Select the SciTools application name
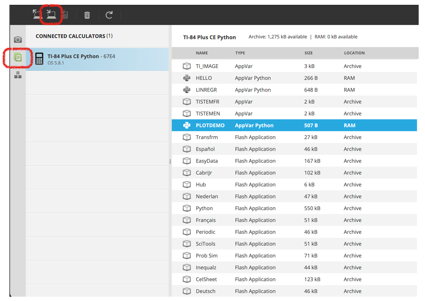425x301 pixels. coord(205,244)
